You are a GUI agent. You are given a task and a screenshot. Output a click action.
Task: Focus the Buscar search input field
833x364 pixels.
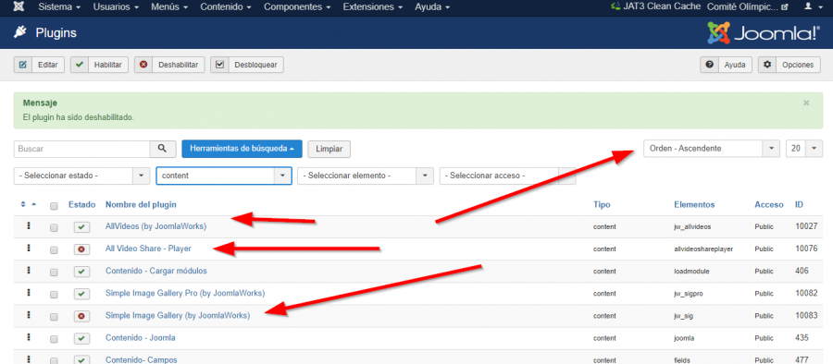pyautogui.click(x=81, y=149)
